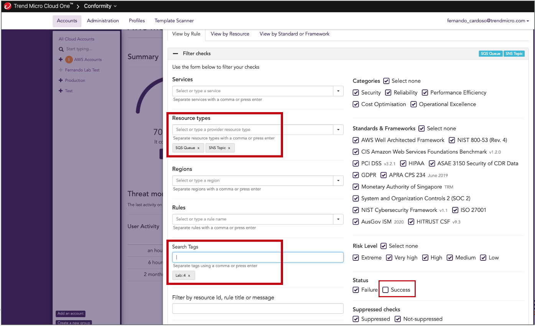Toggle the PCI DSS checkbox
This screenshot has height=326, width=535.
[x=356, y=164]
